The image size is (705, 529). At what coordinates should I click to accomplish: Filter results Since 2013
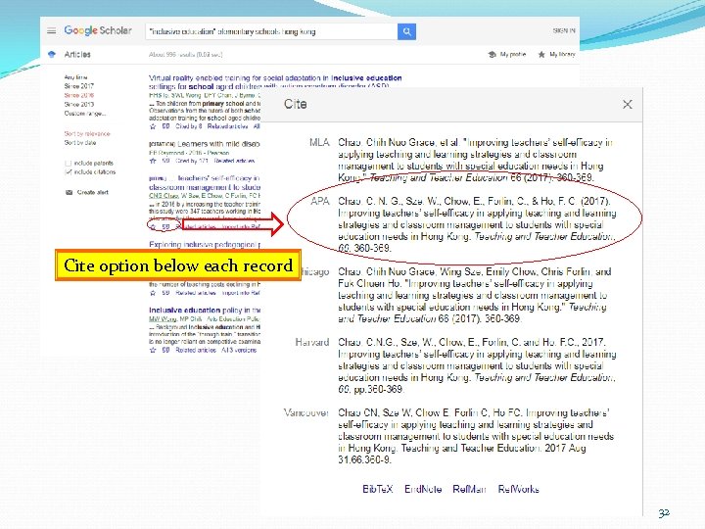(x=78, y=105)
